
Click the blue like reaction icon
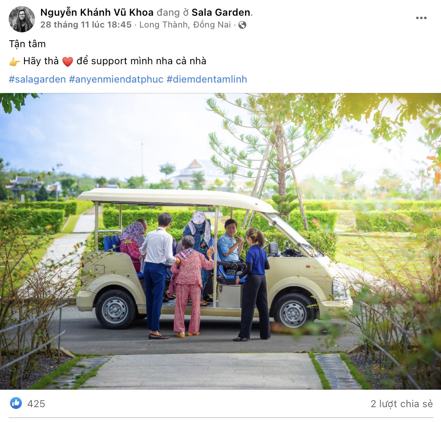pyautogui.click(x=16, y=403)
